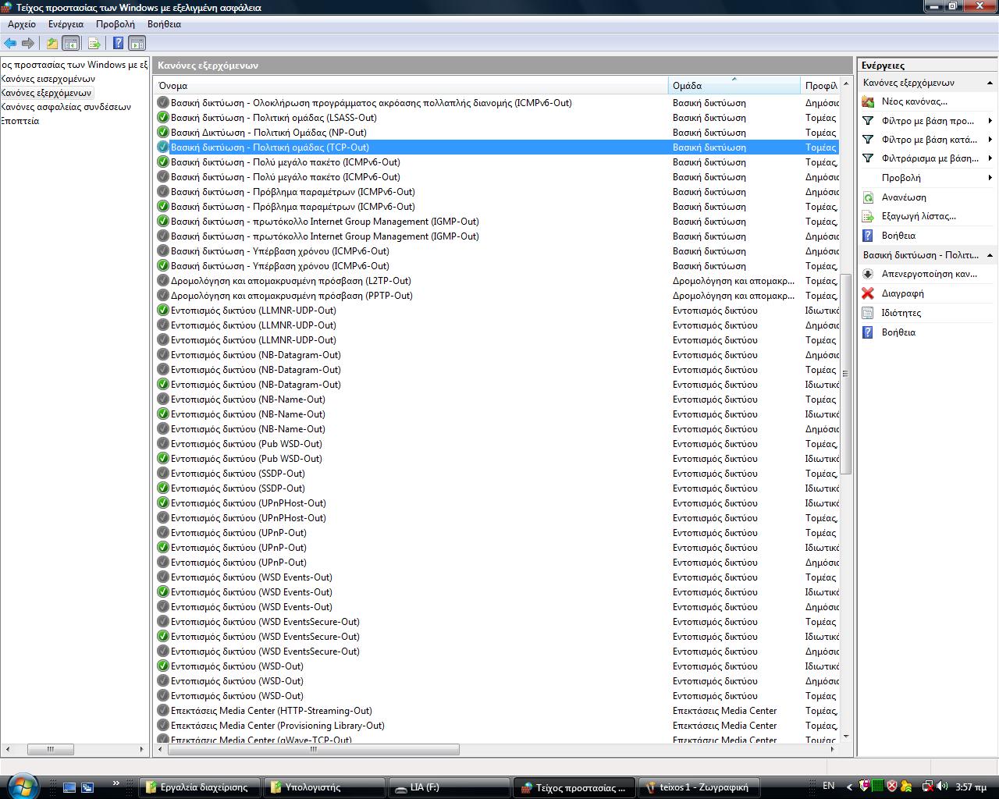This screenshot has height=799, width=999.
Task: Switch to teixos 1 - Ζωγραφική taskbar button
Action: pos(699,787)
